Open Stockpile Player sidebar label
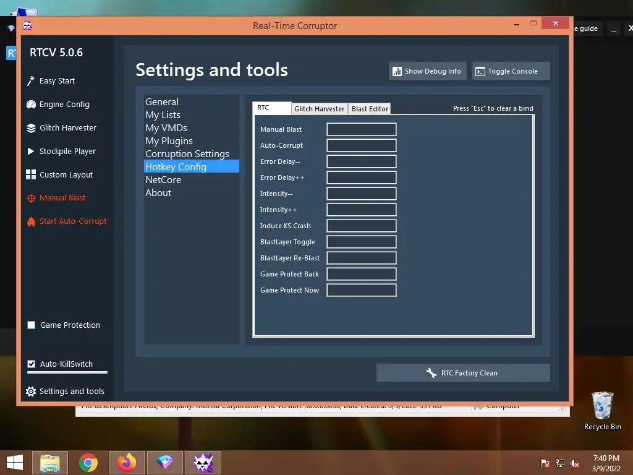 67,151
